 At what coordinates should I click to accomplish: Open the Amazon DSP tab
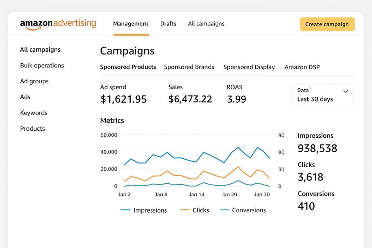[302, 67]
